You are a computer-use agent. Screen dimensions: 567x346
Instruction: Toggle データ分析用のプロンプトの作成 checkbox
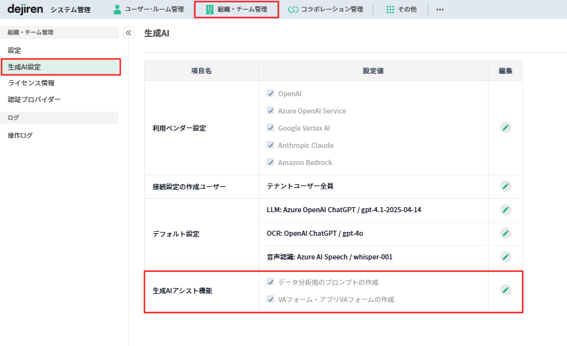[270, 282]
